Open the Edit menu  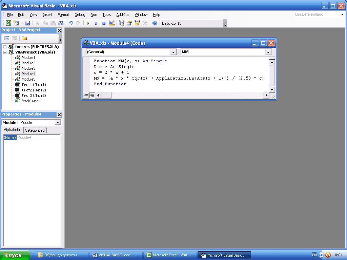coord(21,15)
